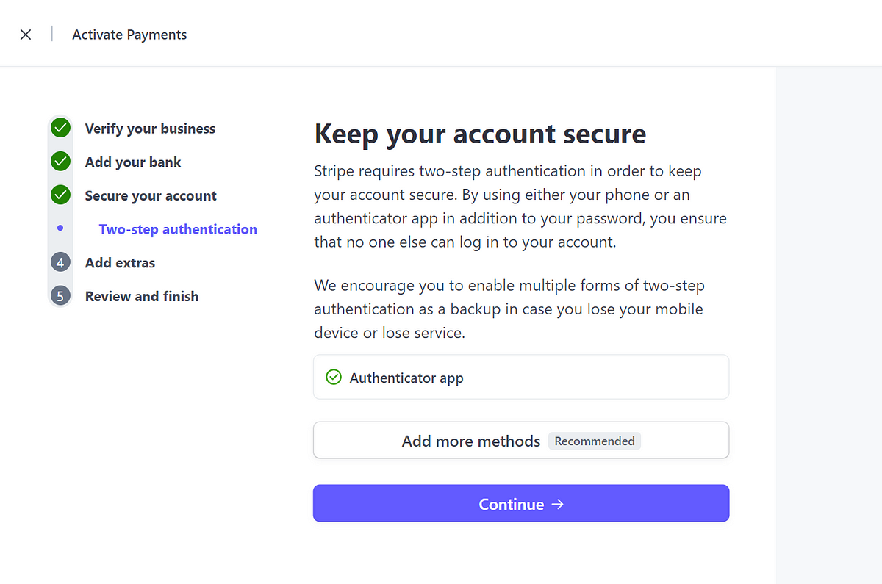Jump to the Add extras step

120,263
